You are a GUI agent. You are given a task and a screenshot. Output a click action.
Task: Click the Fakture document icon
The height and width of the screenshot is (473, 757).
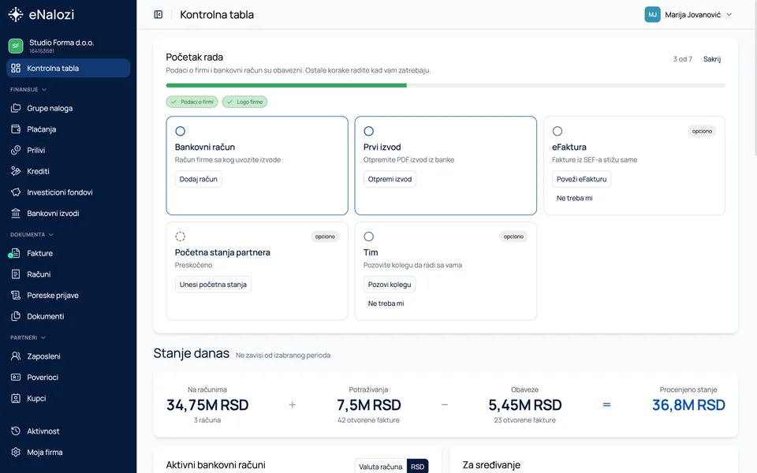[x=16, y=253]
